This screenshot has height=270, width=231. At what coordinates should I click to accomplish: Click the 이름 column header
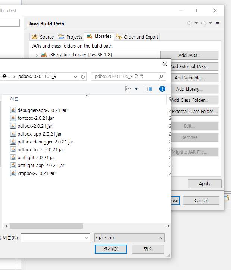coord(14,99)
